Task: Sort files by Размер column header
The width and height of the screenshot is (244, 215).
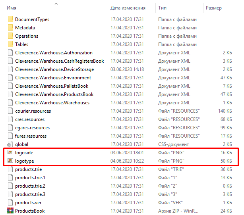Action: (214, 8)
